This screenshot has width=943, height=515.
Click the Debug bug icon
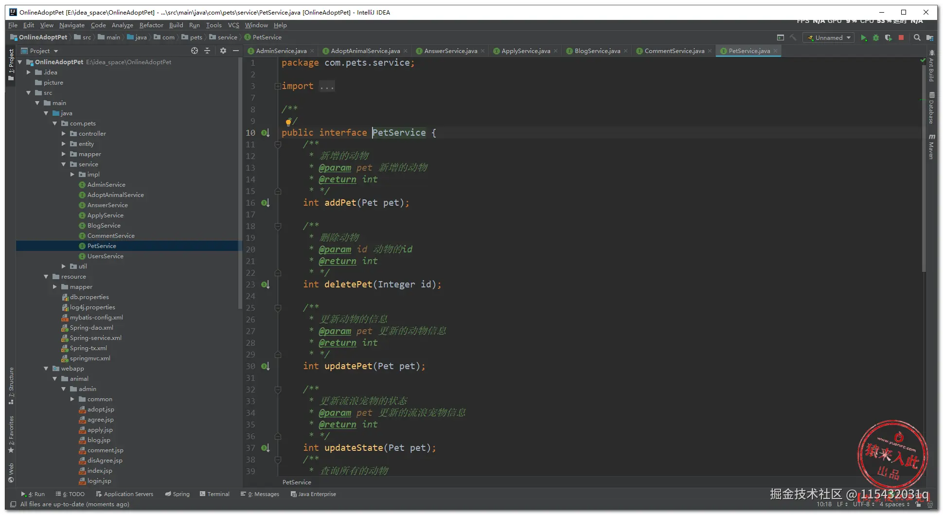click(x=876, y=38)
